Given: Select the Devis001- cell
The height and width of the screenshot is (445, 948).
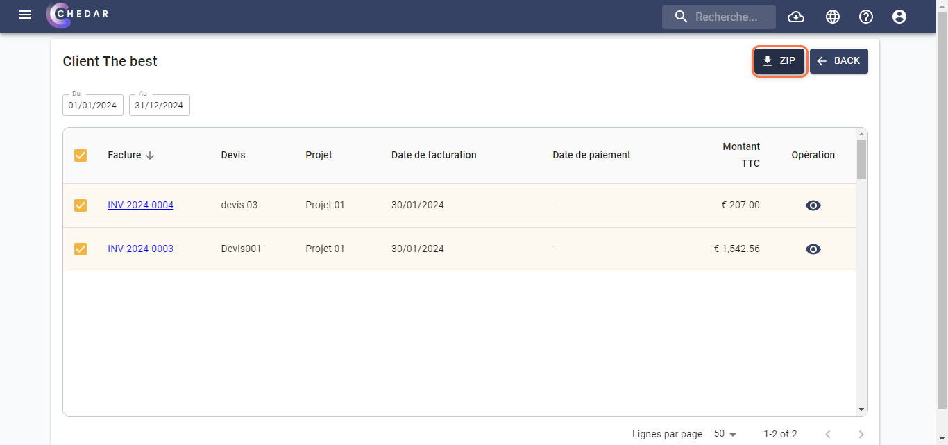Looking at the screenshot, I should [243, 249].
